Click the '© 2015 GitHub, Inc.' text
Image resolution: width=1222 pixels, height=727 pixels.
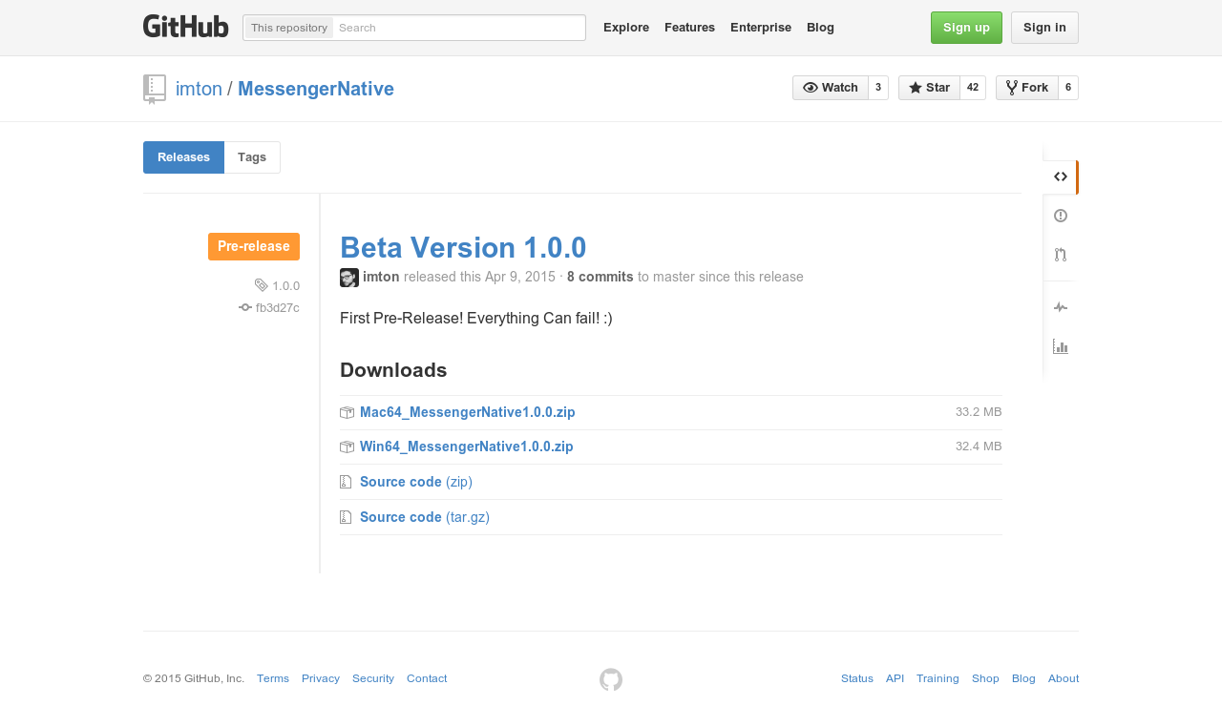(194, 679)
